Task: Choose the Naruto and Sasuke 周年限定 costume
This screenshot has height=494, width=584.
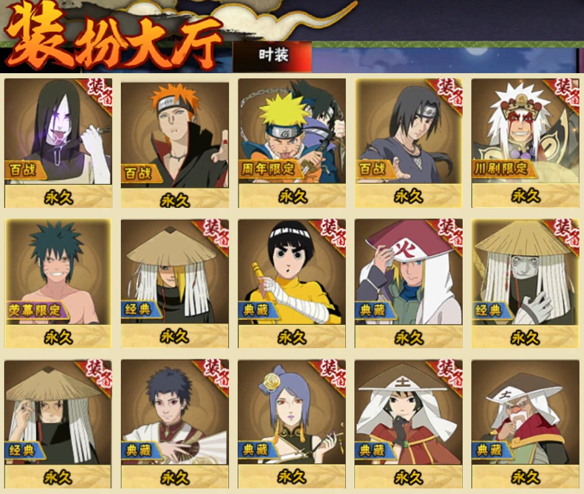Action: (x=292, y=143)
